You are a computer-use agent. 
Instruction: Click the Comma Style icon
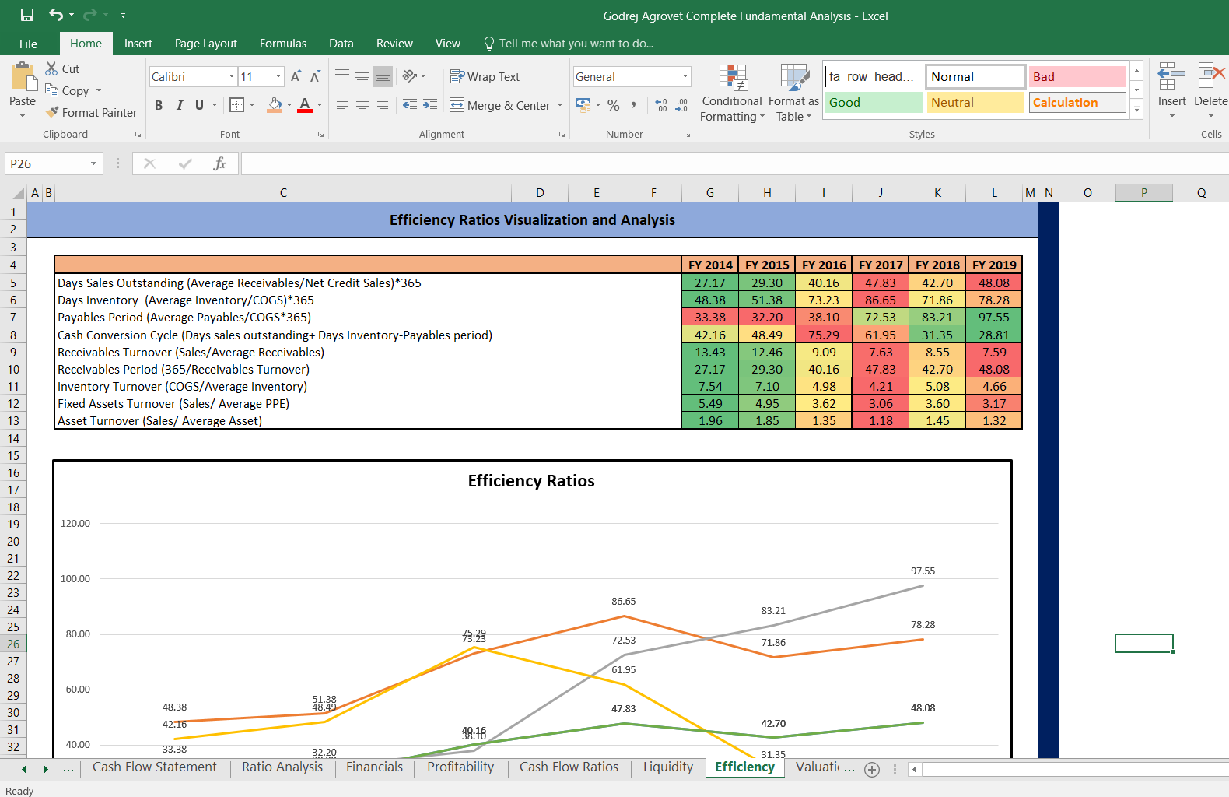click(634, 105)
